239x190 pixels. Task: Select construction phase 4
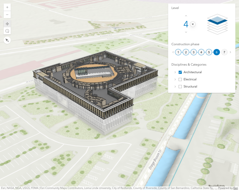(201, 52)
